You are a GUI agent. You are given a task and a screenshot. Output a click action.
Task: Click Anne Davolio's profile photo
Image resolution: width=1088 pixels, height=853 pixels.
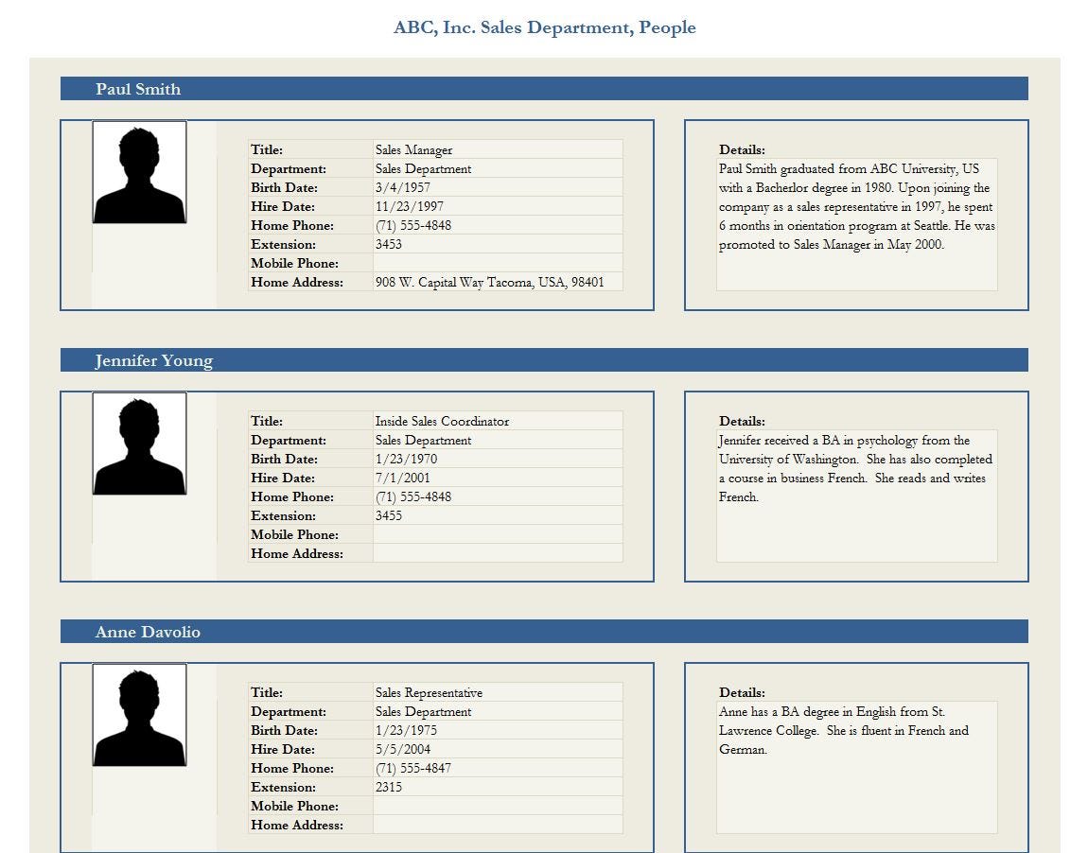click(139, 714)
